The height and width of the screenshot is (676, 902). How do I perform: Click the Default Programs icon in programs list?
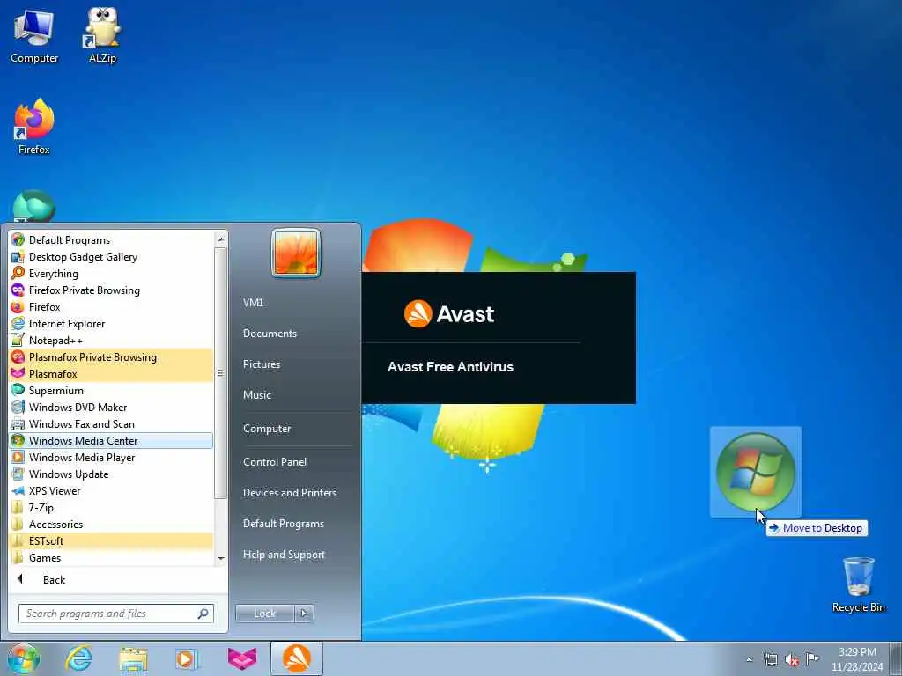coord(18,239)
